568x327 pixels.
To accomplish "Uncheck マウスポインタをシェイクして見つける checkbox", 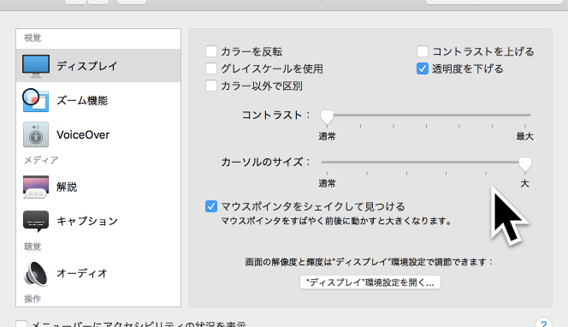I will click(211, 206).
